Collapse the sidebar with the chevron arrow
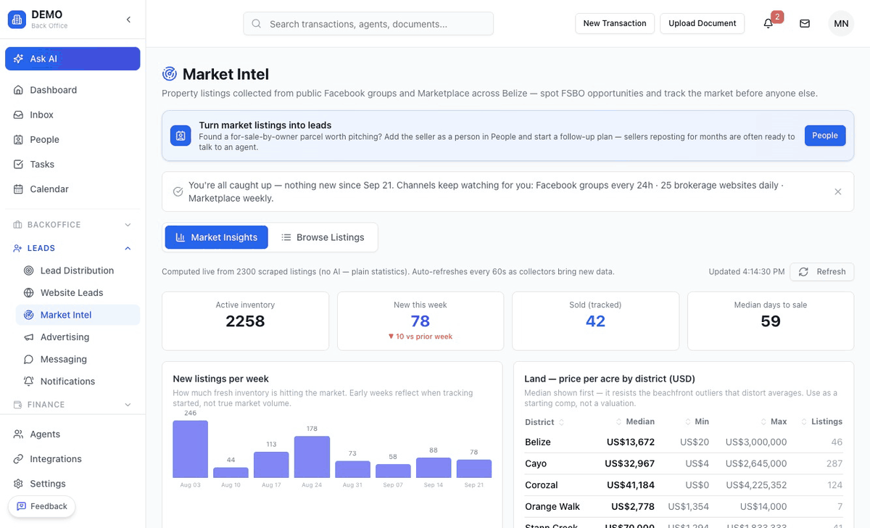 coord(128,20)
